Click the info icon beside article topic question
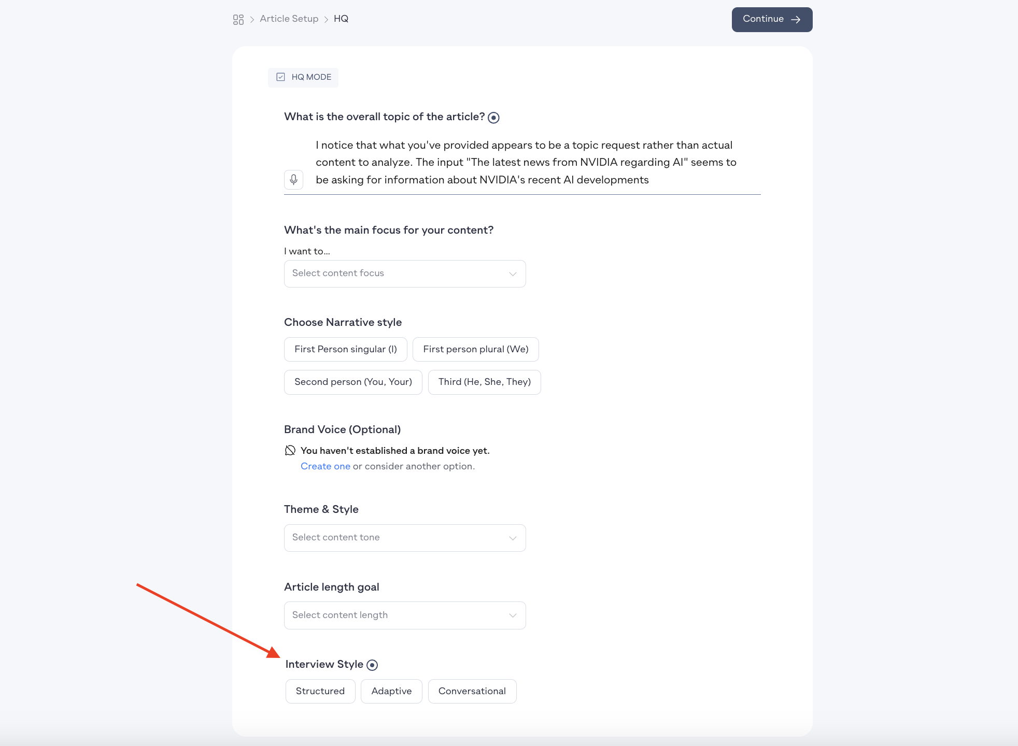The height and width of the screenshot is (746, 1018). coord(494,118)
